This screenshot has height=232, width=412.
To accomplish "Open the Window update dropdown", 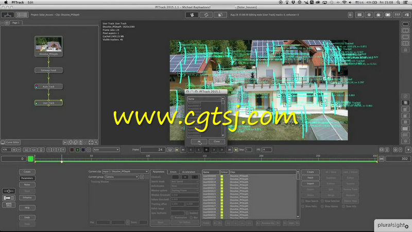I will (185, 190).
